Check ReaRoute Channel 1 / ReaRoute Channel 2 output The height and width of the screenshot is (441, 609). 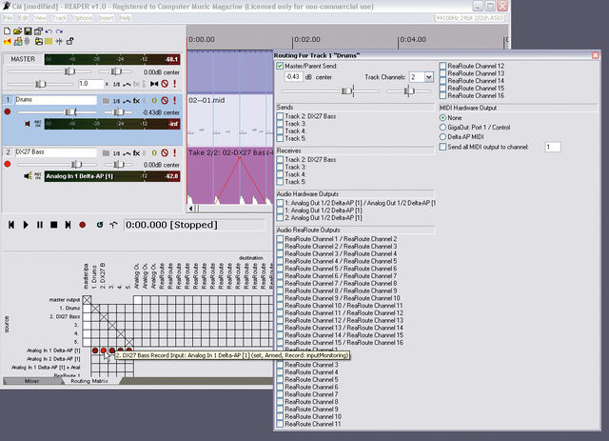click(x=280, y=239)
